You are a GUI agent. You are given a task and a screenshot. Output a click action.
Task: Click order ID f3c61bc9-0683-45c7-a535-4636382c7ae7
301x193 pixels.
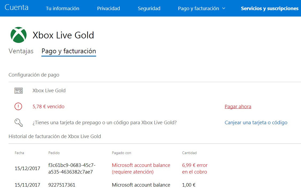tap(72, 168)
